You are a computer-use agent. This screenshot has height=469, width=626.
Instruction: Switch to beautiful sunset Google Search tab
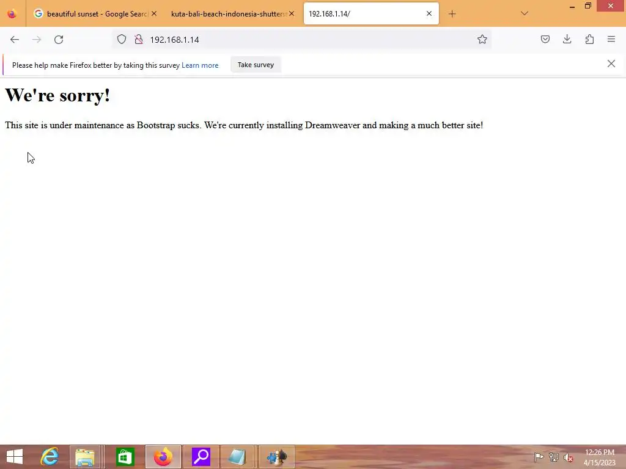click(95, 14)
